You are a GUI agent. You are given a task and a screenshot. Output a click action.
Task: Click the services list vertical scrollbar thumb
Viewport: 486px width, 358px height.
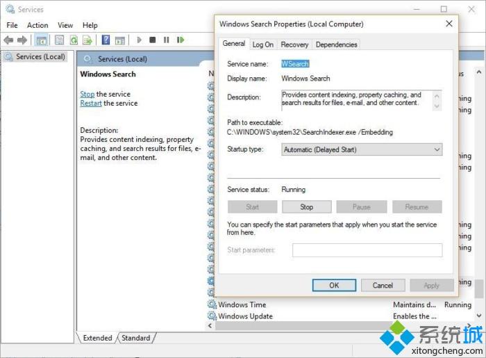479,288
